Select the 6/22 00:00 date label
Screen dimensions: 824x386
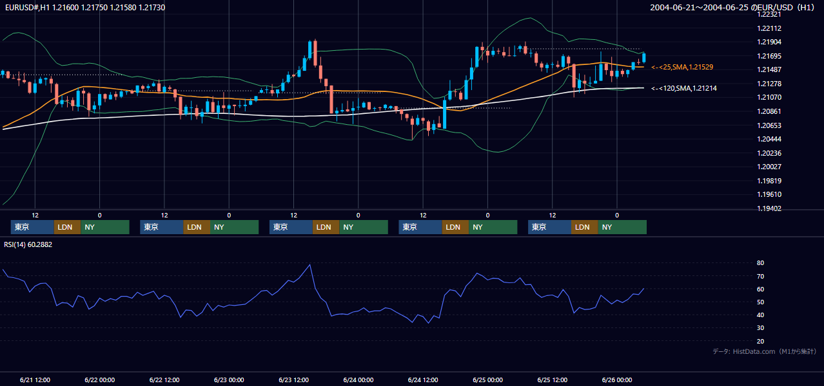click(x=99, y=380)
